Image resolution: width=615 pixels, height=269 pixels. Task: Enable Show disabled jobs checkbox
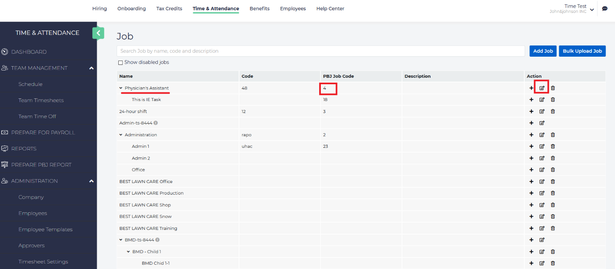[120, 63]
